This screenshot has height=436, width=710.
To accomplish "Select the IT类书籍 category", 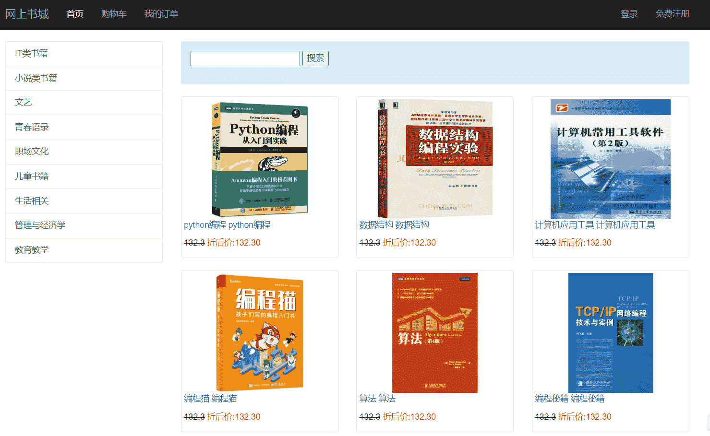I will tap(84, 54).
